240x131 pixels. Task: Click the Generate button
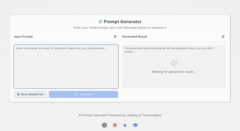83,94
